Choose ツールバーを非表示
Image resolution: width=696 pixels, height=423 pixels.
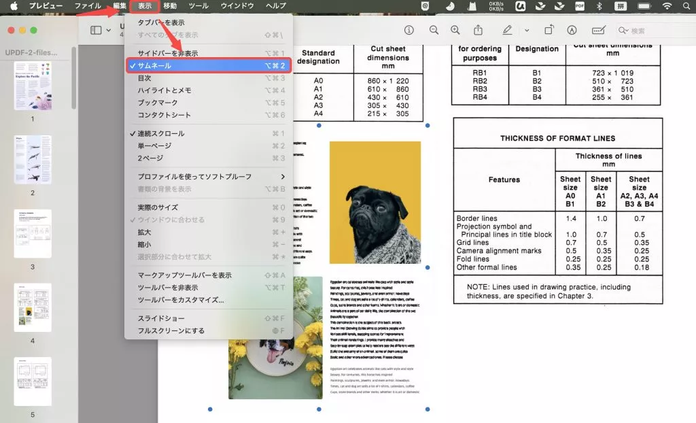[209, 288]
